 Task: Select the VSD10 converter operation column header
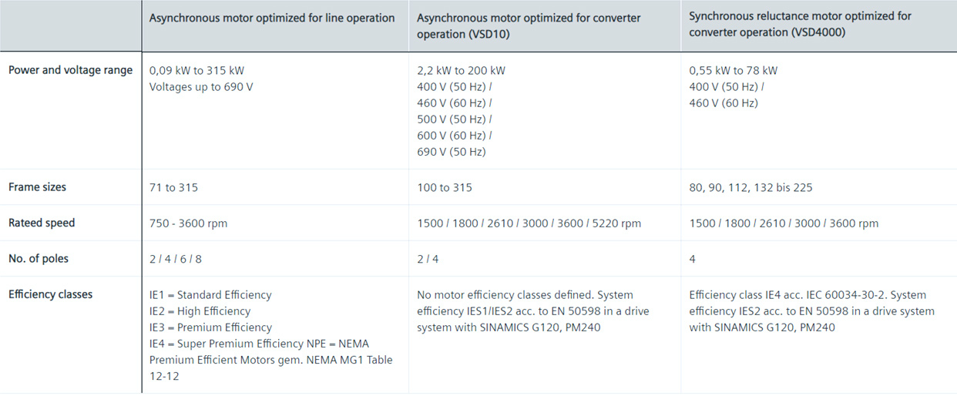[529, 25]
